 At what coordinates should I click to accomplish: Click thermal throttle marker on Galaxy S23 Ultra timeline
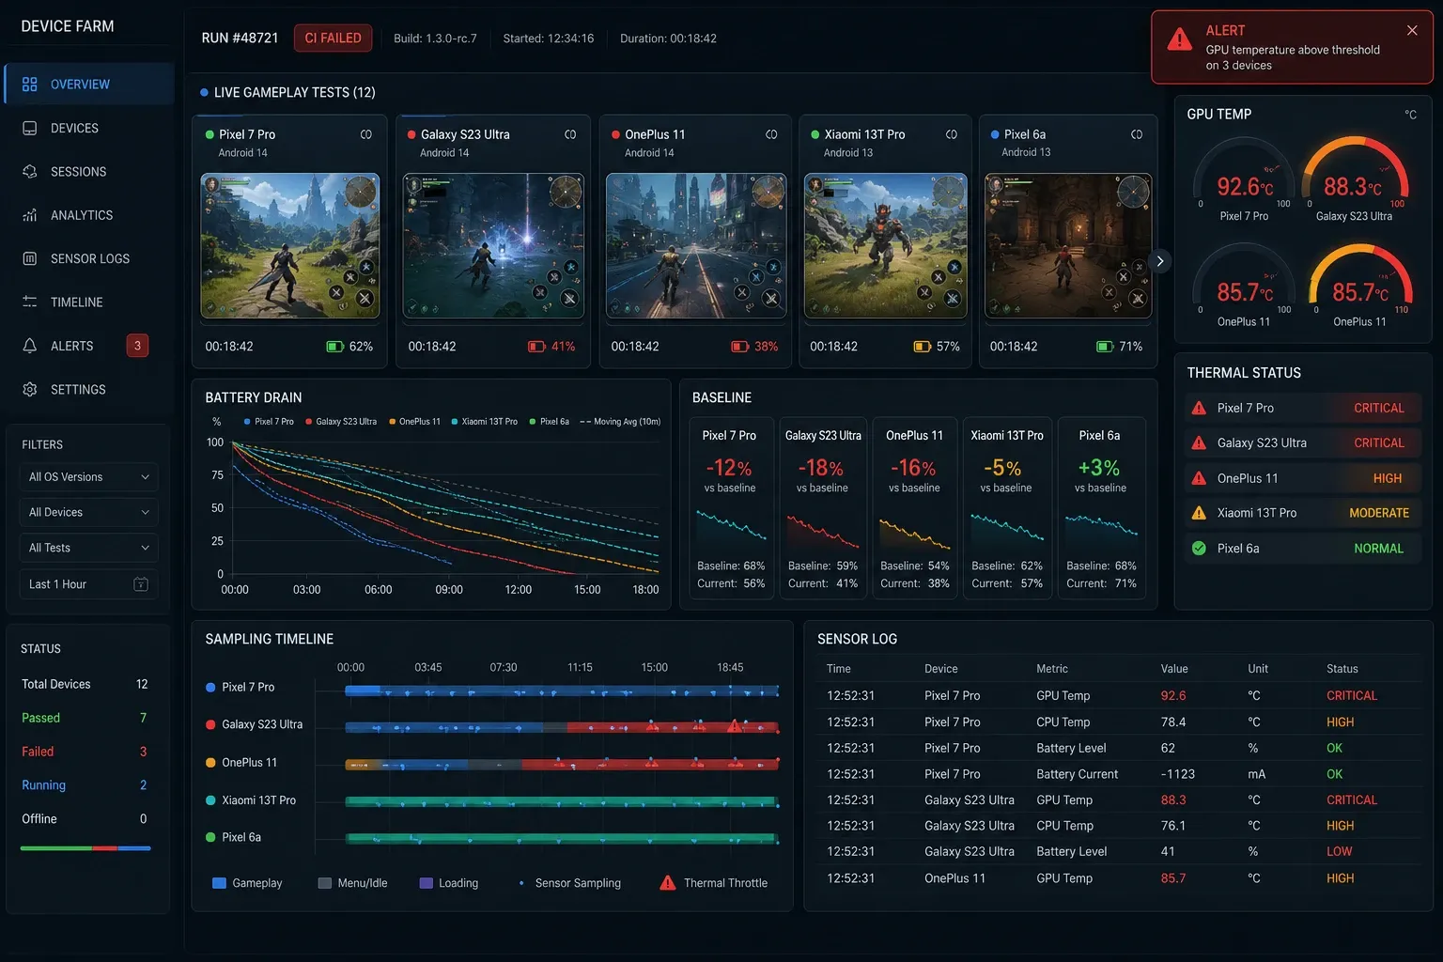(x=735, y=726)
